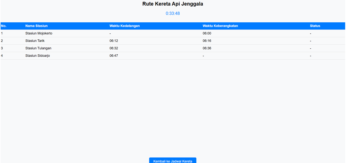Select the Stasiun Mojokerto row
The height and width of the screenshot is (163, 346).
[x=39, y=33]
